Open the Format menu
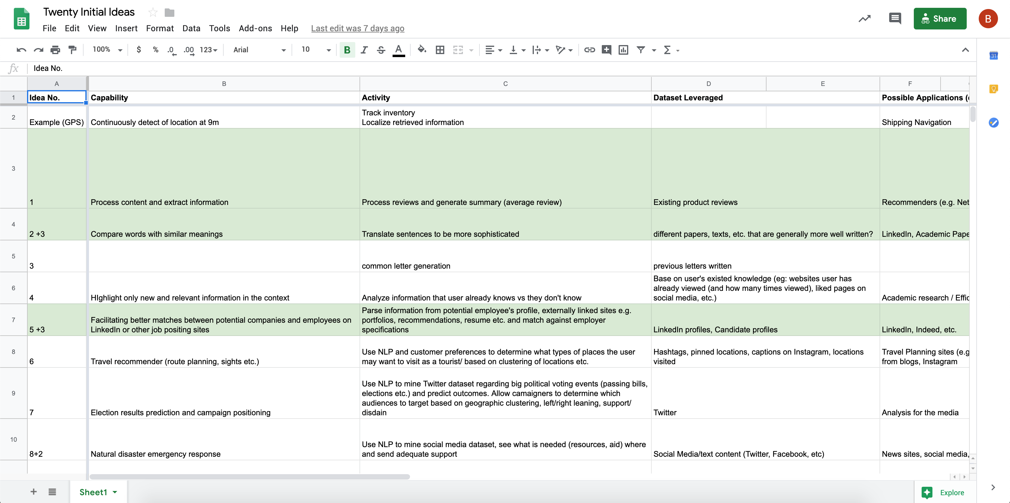The image size is (1010, 503). pos(160,28)
